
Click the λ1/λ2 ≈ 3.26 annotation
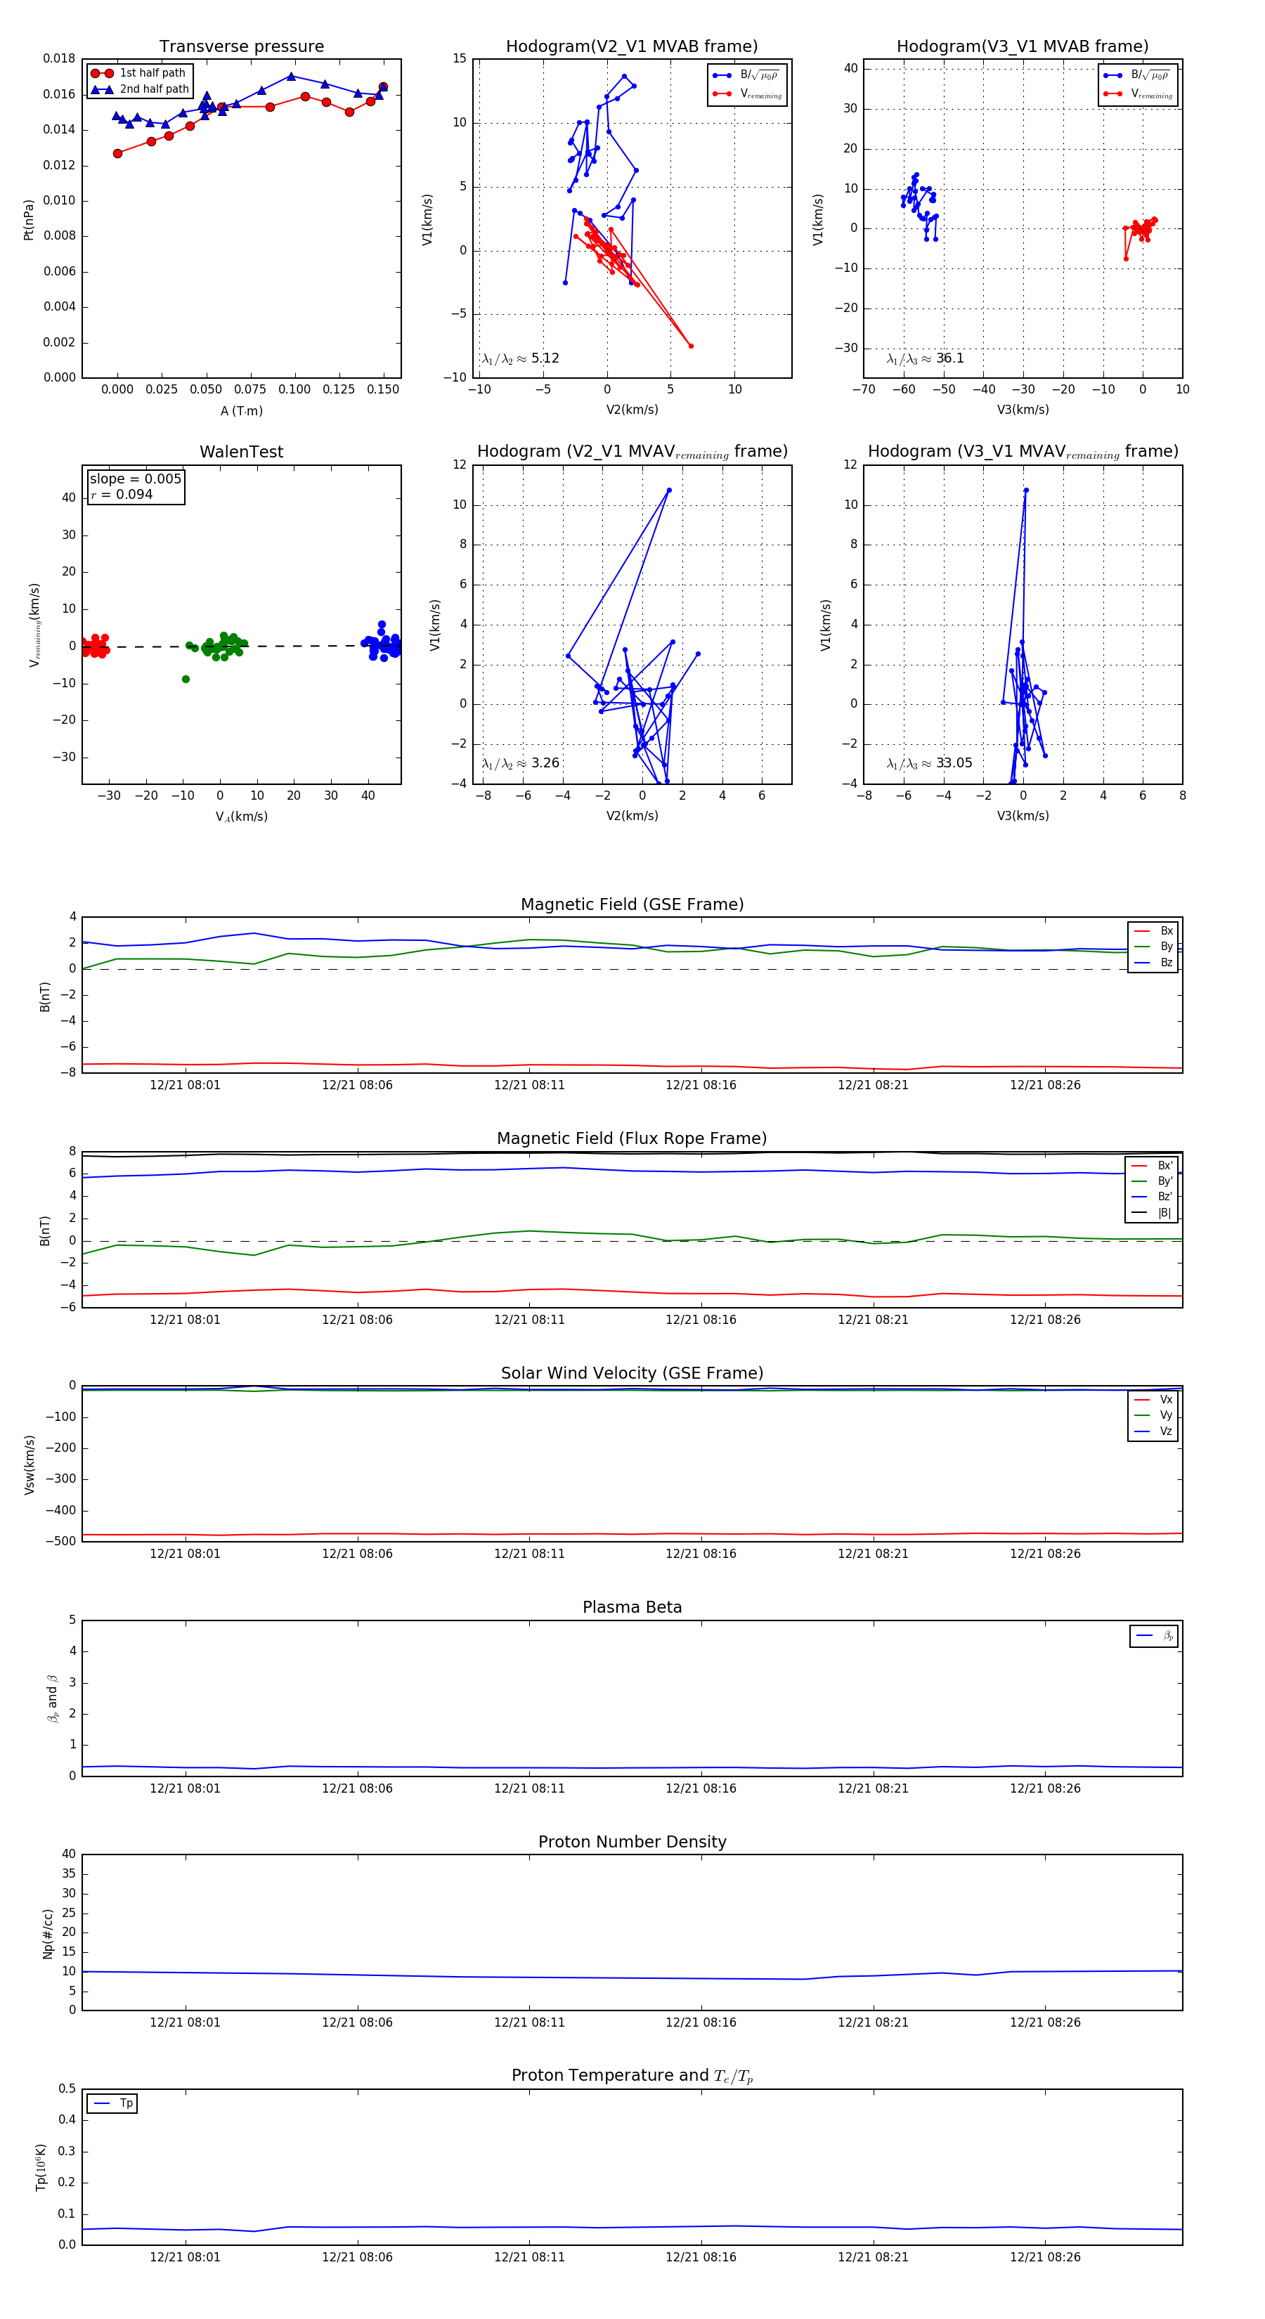(520, 763)
